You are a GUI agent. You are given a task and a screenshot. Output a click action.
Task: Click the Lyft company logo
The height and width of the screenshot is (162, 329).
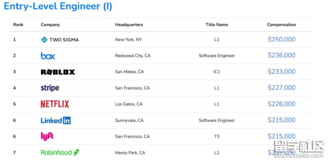(x=47, y=136)
